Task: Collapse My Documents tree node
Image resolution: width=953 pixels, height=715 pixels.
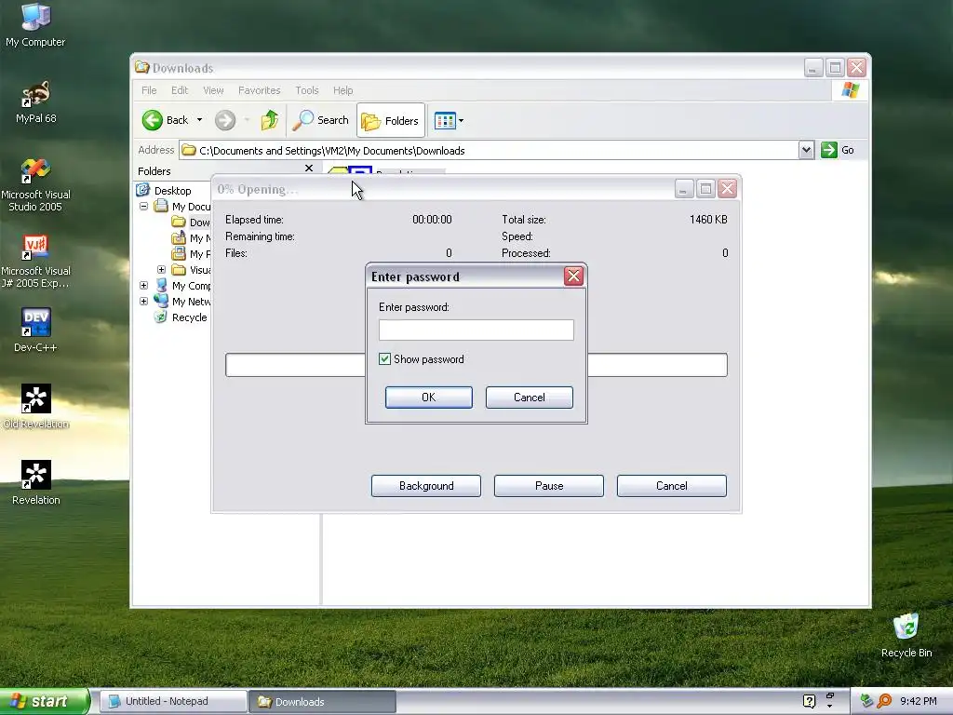Action: pos(143,206)
